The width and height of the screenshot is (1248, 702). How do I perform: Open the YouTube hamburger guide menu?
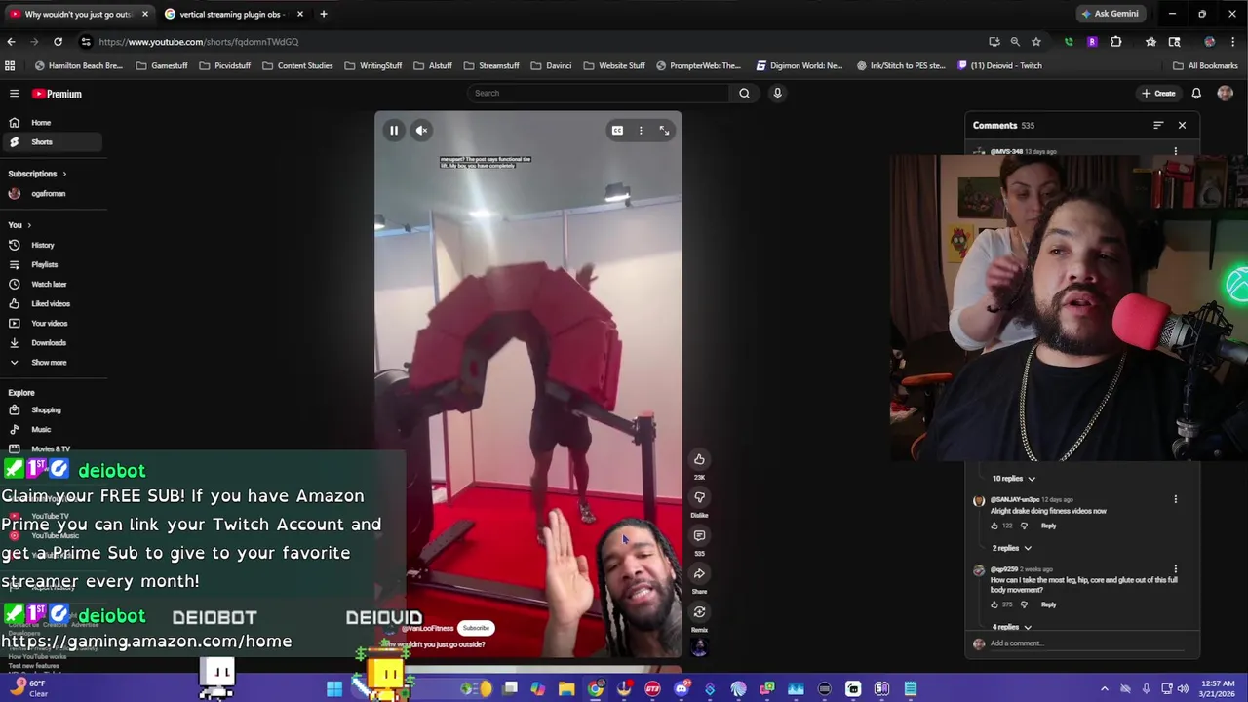click(x=14, y=94)
